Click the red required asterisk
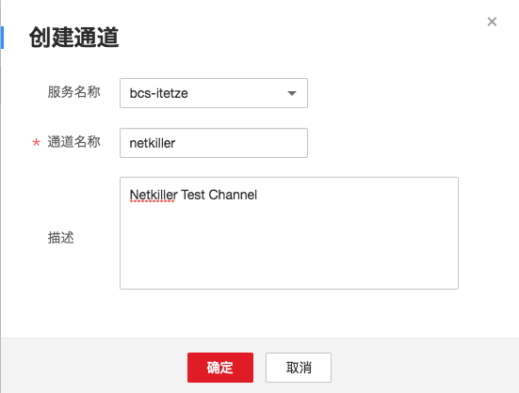Screen dimensions: 519x393 click(x=36, y=143)
